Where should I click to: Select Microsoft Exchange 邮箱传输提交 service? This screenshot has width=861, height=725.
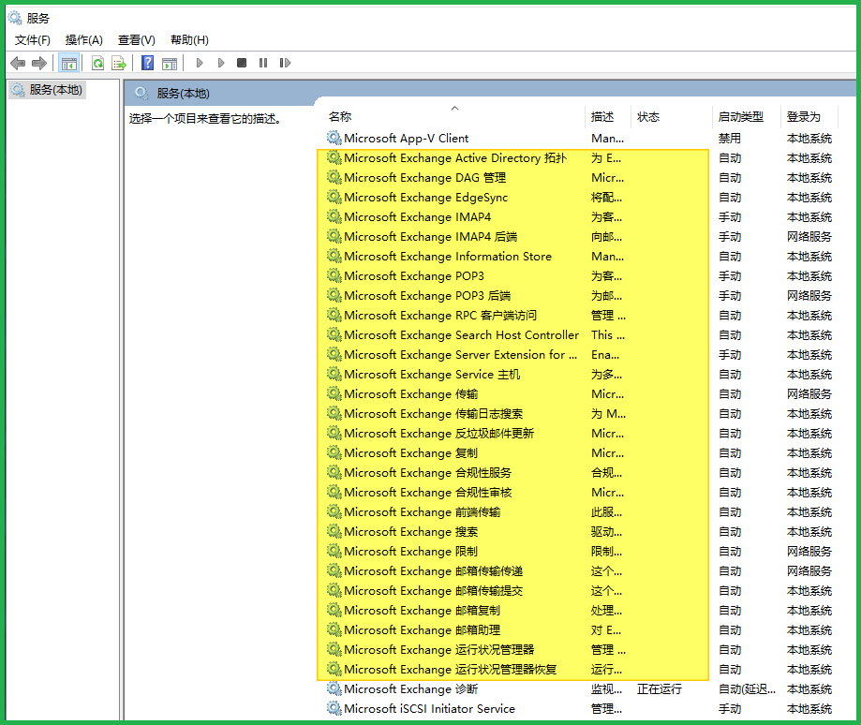pos(433,590)
